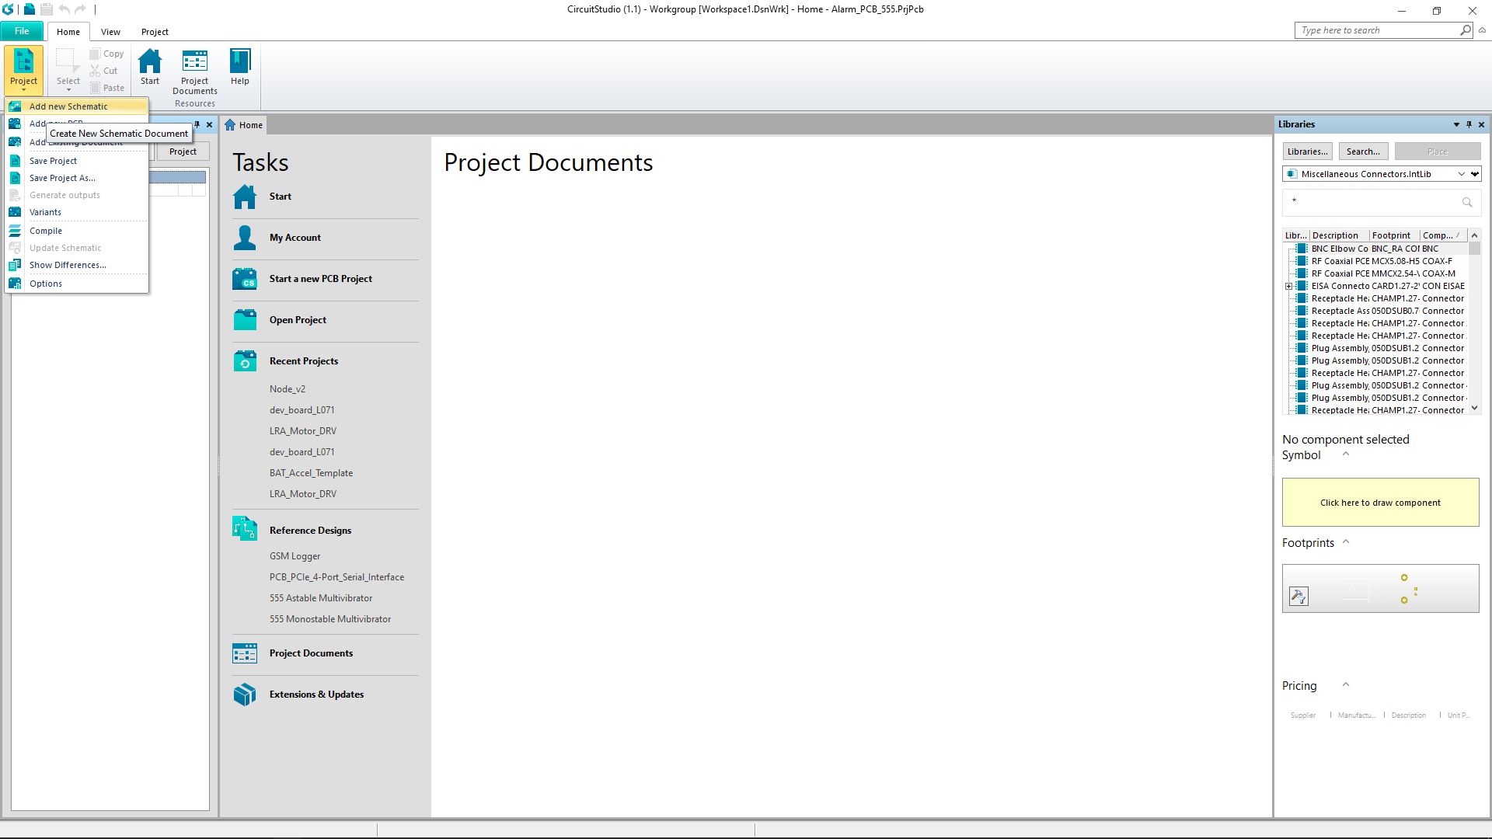Click the My Account person icon

tap(245, 238)
